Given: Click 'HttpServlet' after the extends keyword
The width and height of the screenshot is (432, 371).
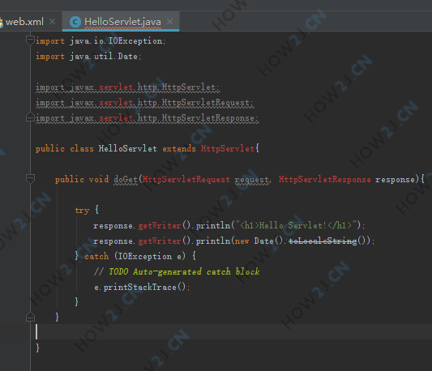Looking at the screenshot, I should click(x=228, y=149).
